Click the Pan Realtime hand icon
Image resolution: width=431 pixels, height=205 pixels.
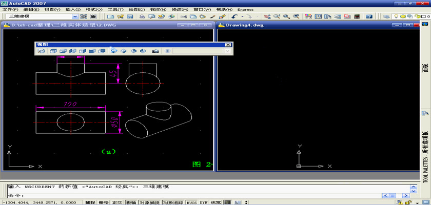(x=266, y=16)
